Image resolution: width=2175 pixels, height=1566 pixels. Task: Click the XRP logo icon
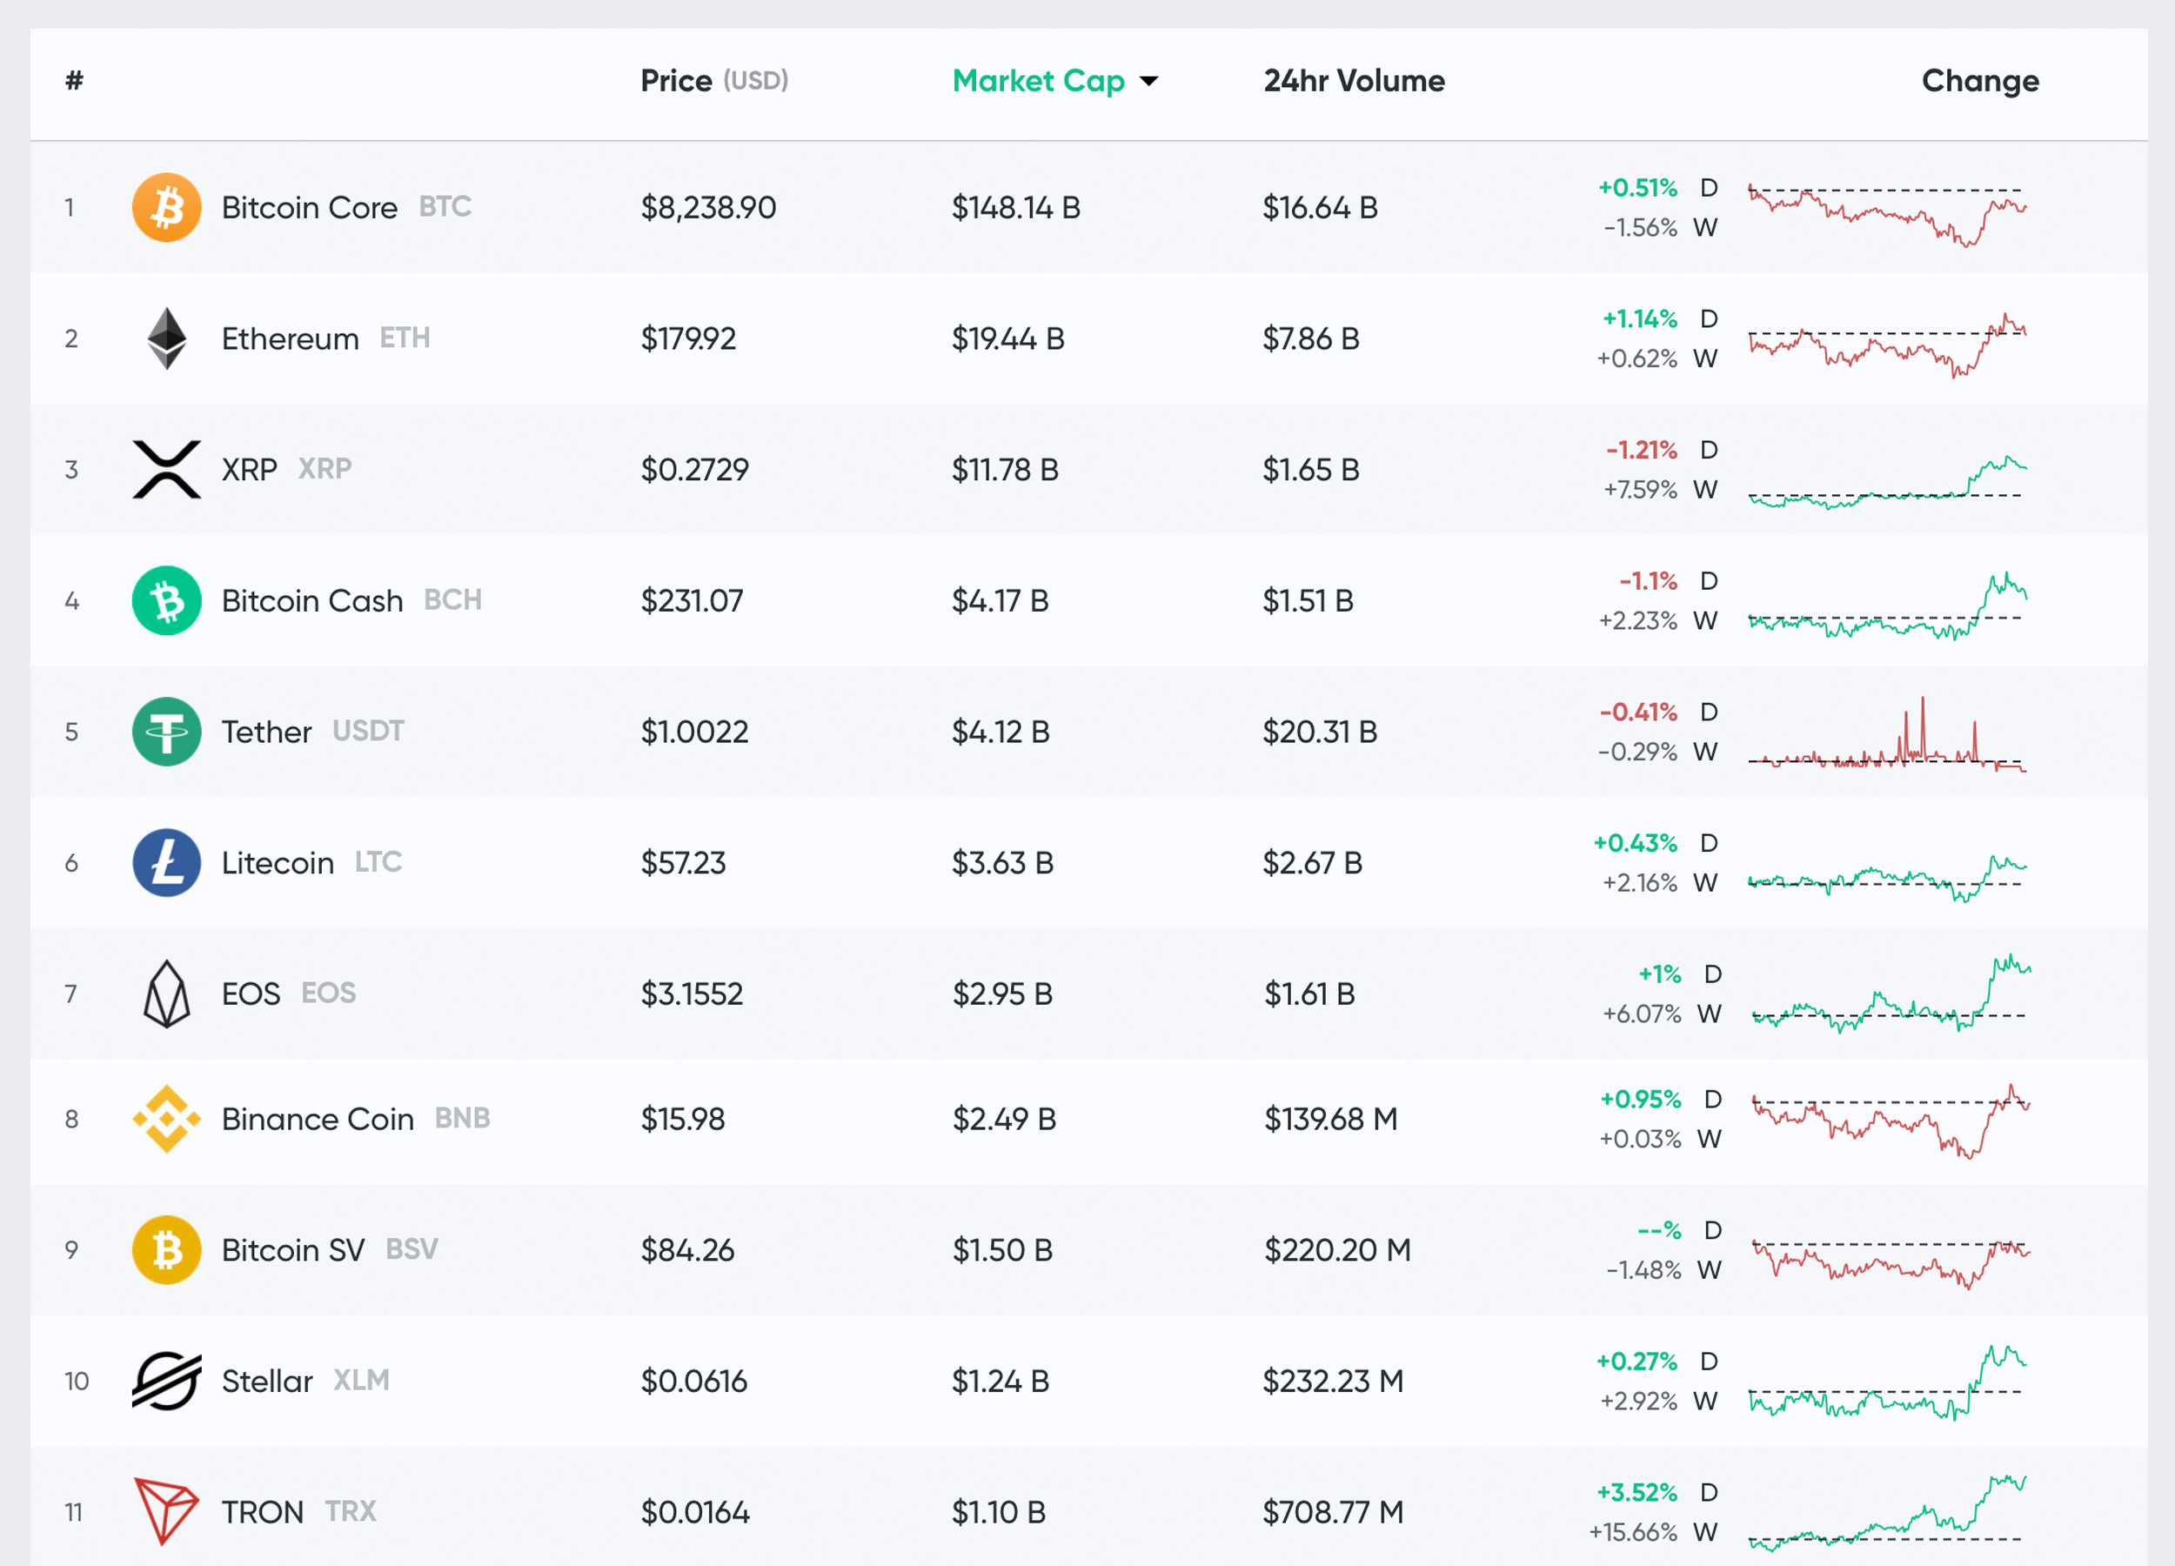click(x=167, y=469)
